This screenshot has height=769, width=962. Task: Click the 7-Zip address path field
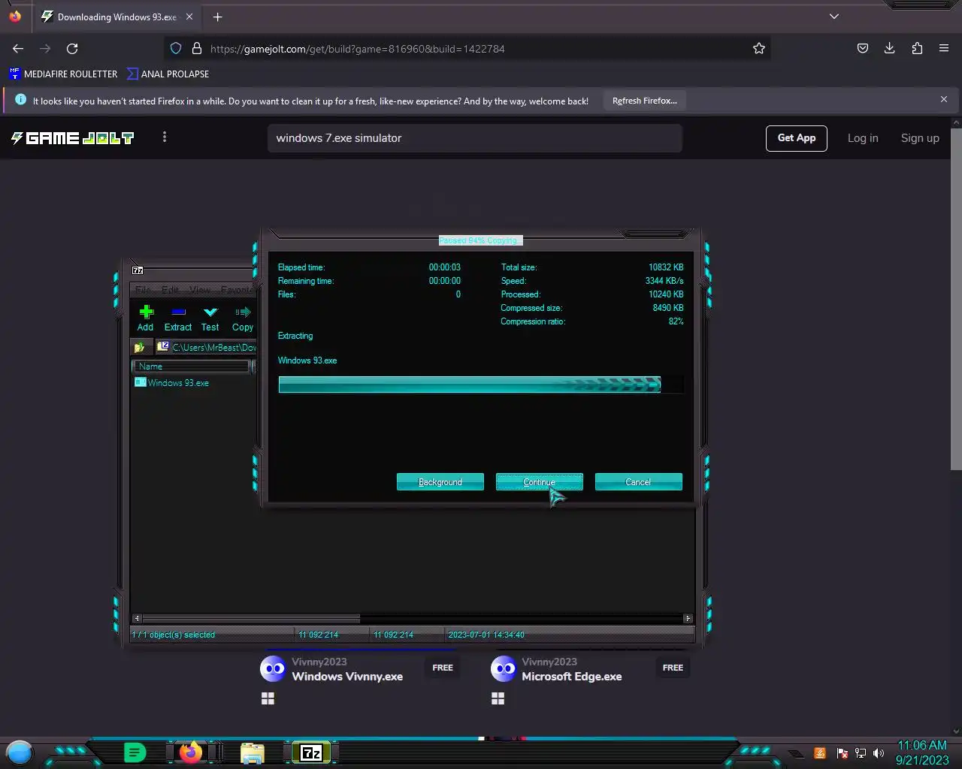(207, 347)
